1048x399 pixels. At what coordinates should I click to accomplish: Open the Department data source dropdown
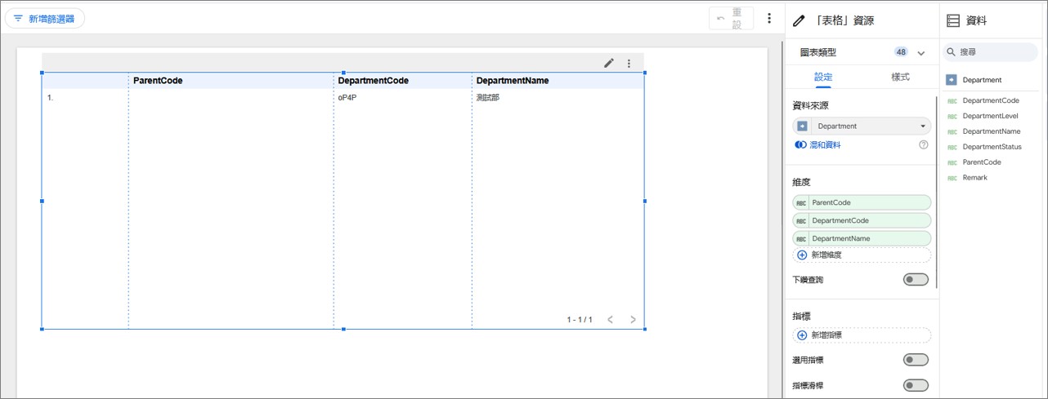pyautogui.click(x=862, y=126)
